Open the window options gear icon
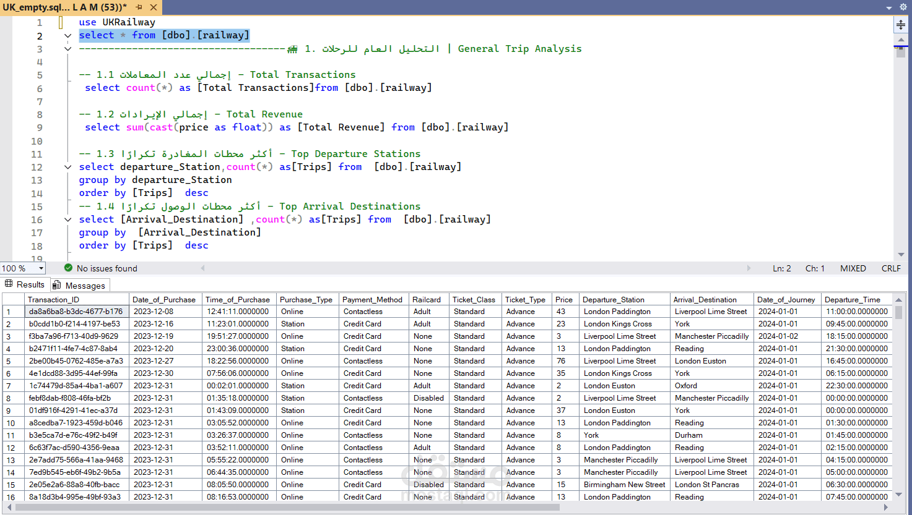This screenshot has width=912, height=515. pos(903,7)
